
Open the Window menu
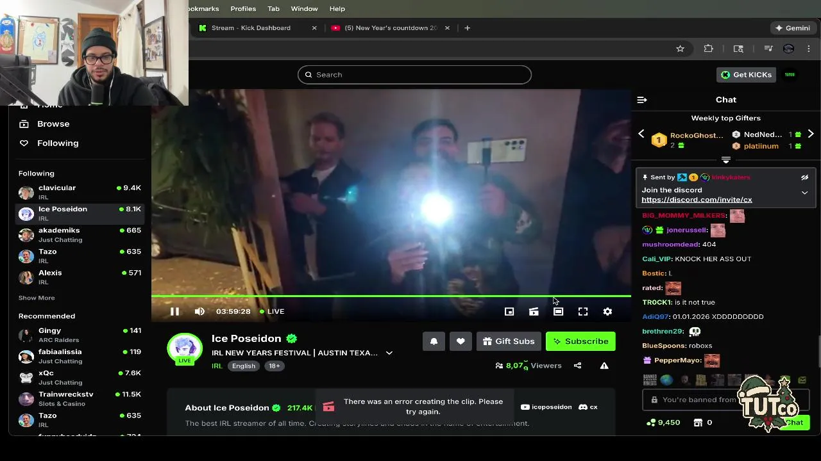click(x=304, y=9)
